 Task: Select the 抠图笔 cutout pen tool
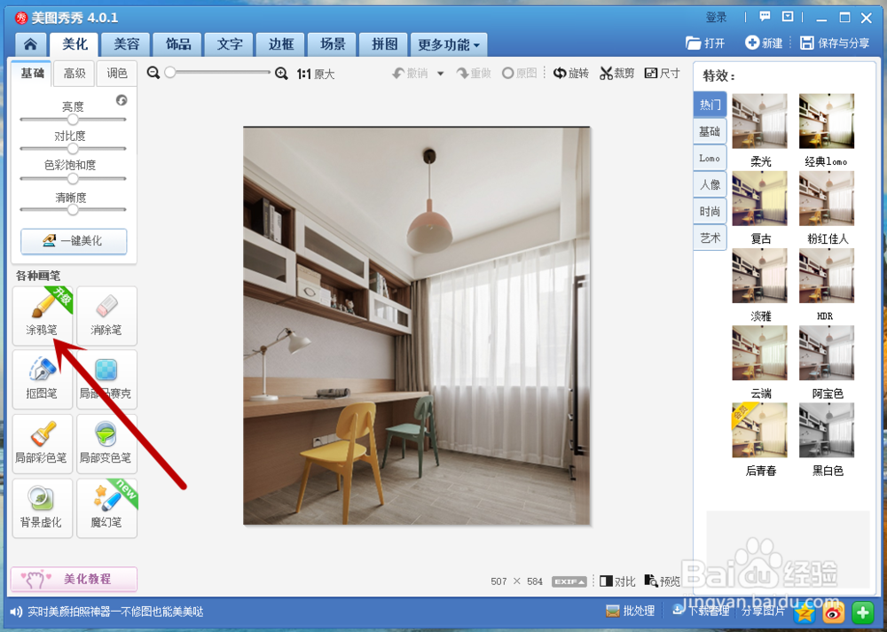coord(43,379)
